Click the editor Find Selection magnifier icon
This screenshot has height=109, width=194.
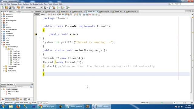point(60,15)
